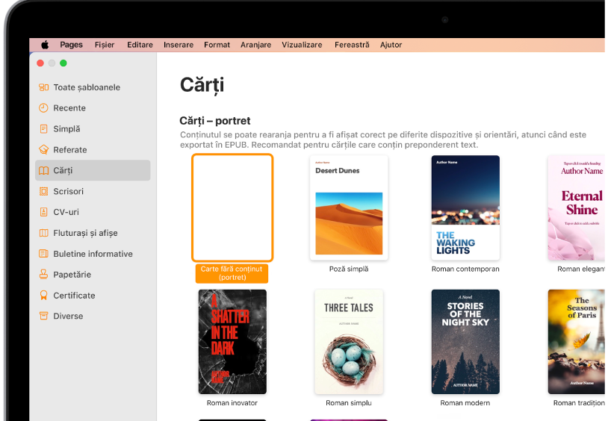This screenshot has height=421, width=608.
Task: Click the Roman modern label
Action: tap(465, 403)
